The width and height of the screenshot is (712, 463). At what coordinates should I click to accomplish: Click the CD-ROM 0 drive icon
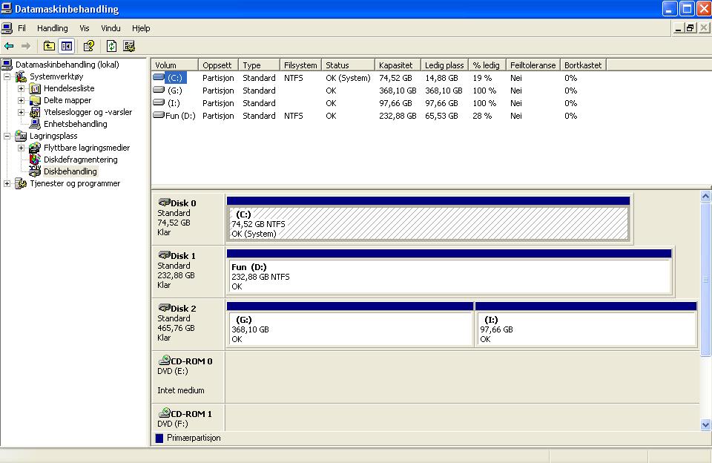pos(164,361)
